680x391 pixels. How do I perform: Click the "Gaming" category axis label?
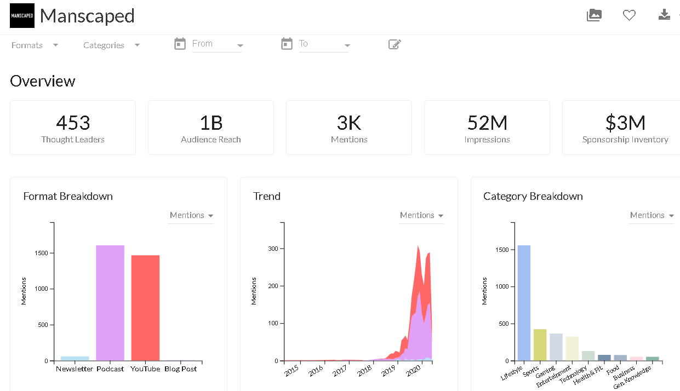(x=546, y=371)
